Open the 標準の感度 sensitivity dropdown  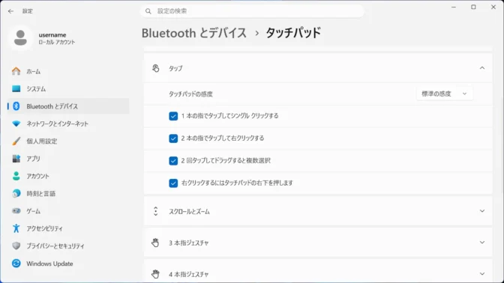(445, 94)
